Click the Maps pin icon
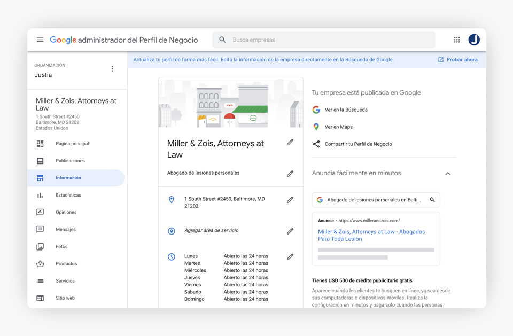The image size is (513, 336). [x=316, y=127]
